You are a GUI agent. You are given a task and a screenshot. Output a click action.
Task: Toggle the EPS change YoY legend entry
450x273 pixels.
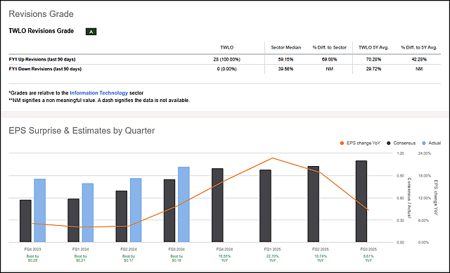pos(360,143)
